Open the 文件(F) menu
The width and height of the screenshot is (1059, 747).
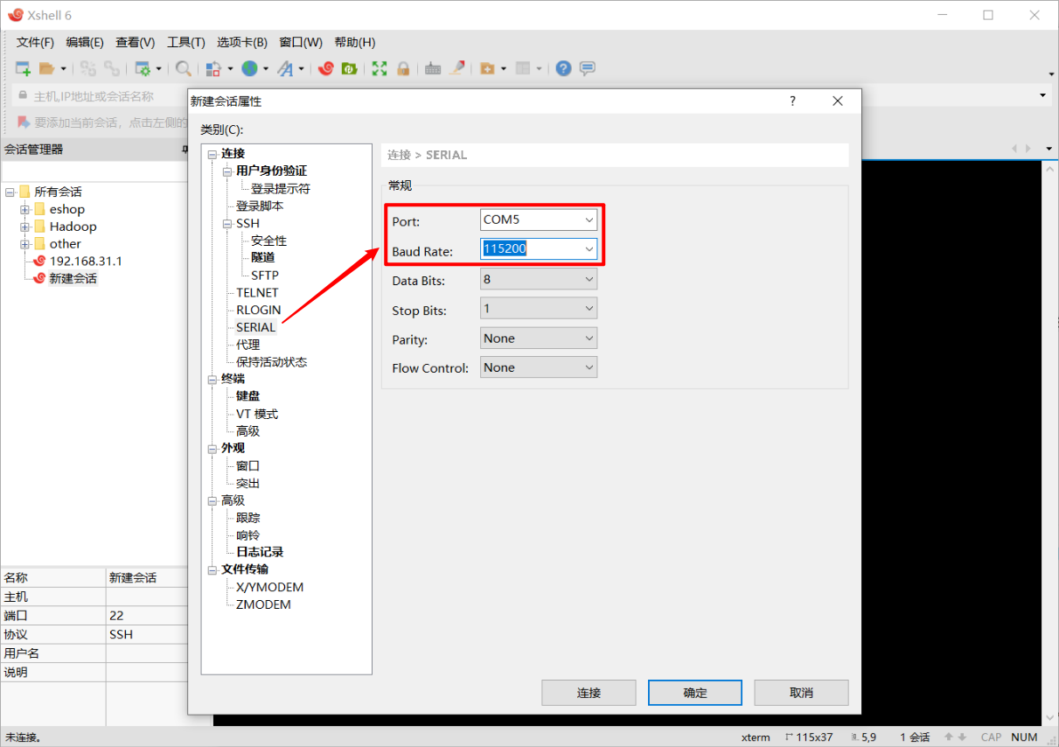point(35,42)
